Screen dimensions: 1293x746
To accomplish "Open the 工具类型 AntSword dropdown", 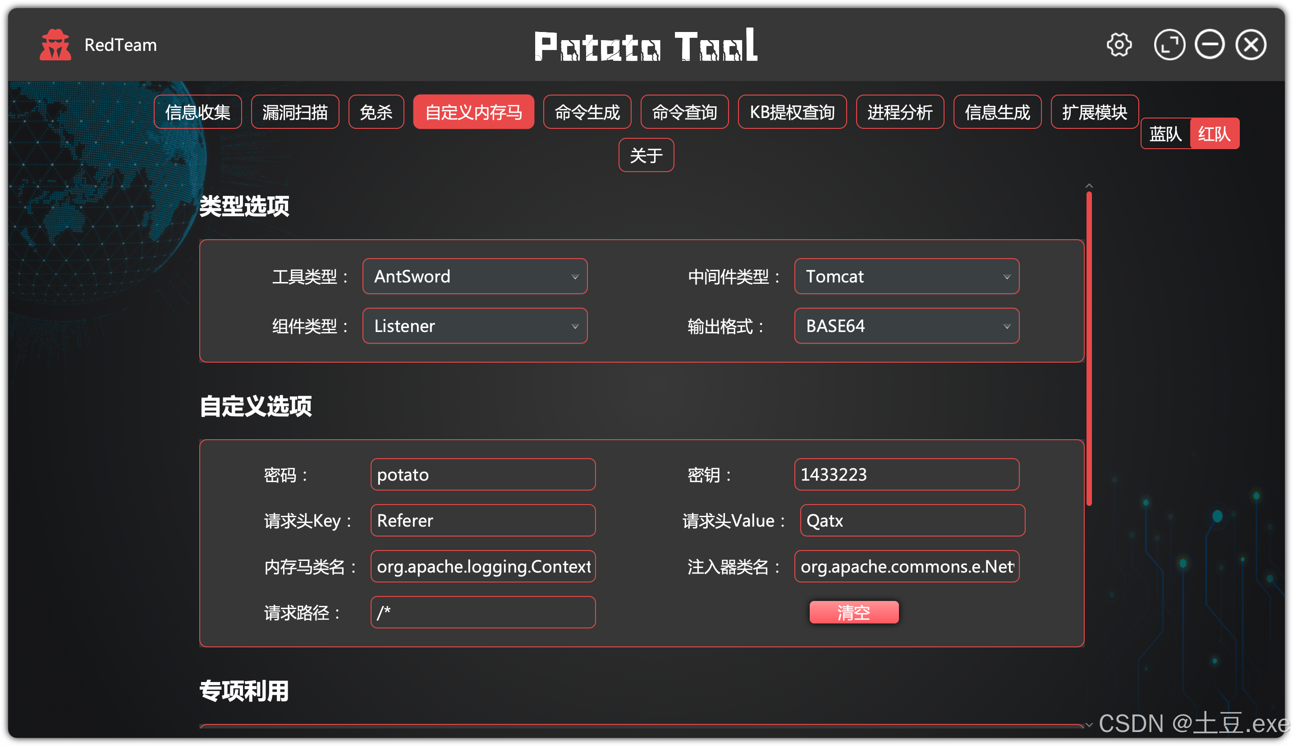I will point(475,277).
